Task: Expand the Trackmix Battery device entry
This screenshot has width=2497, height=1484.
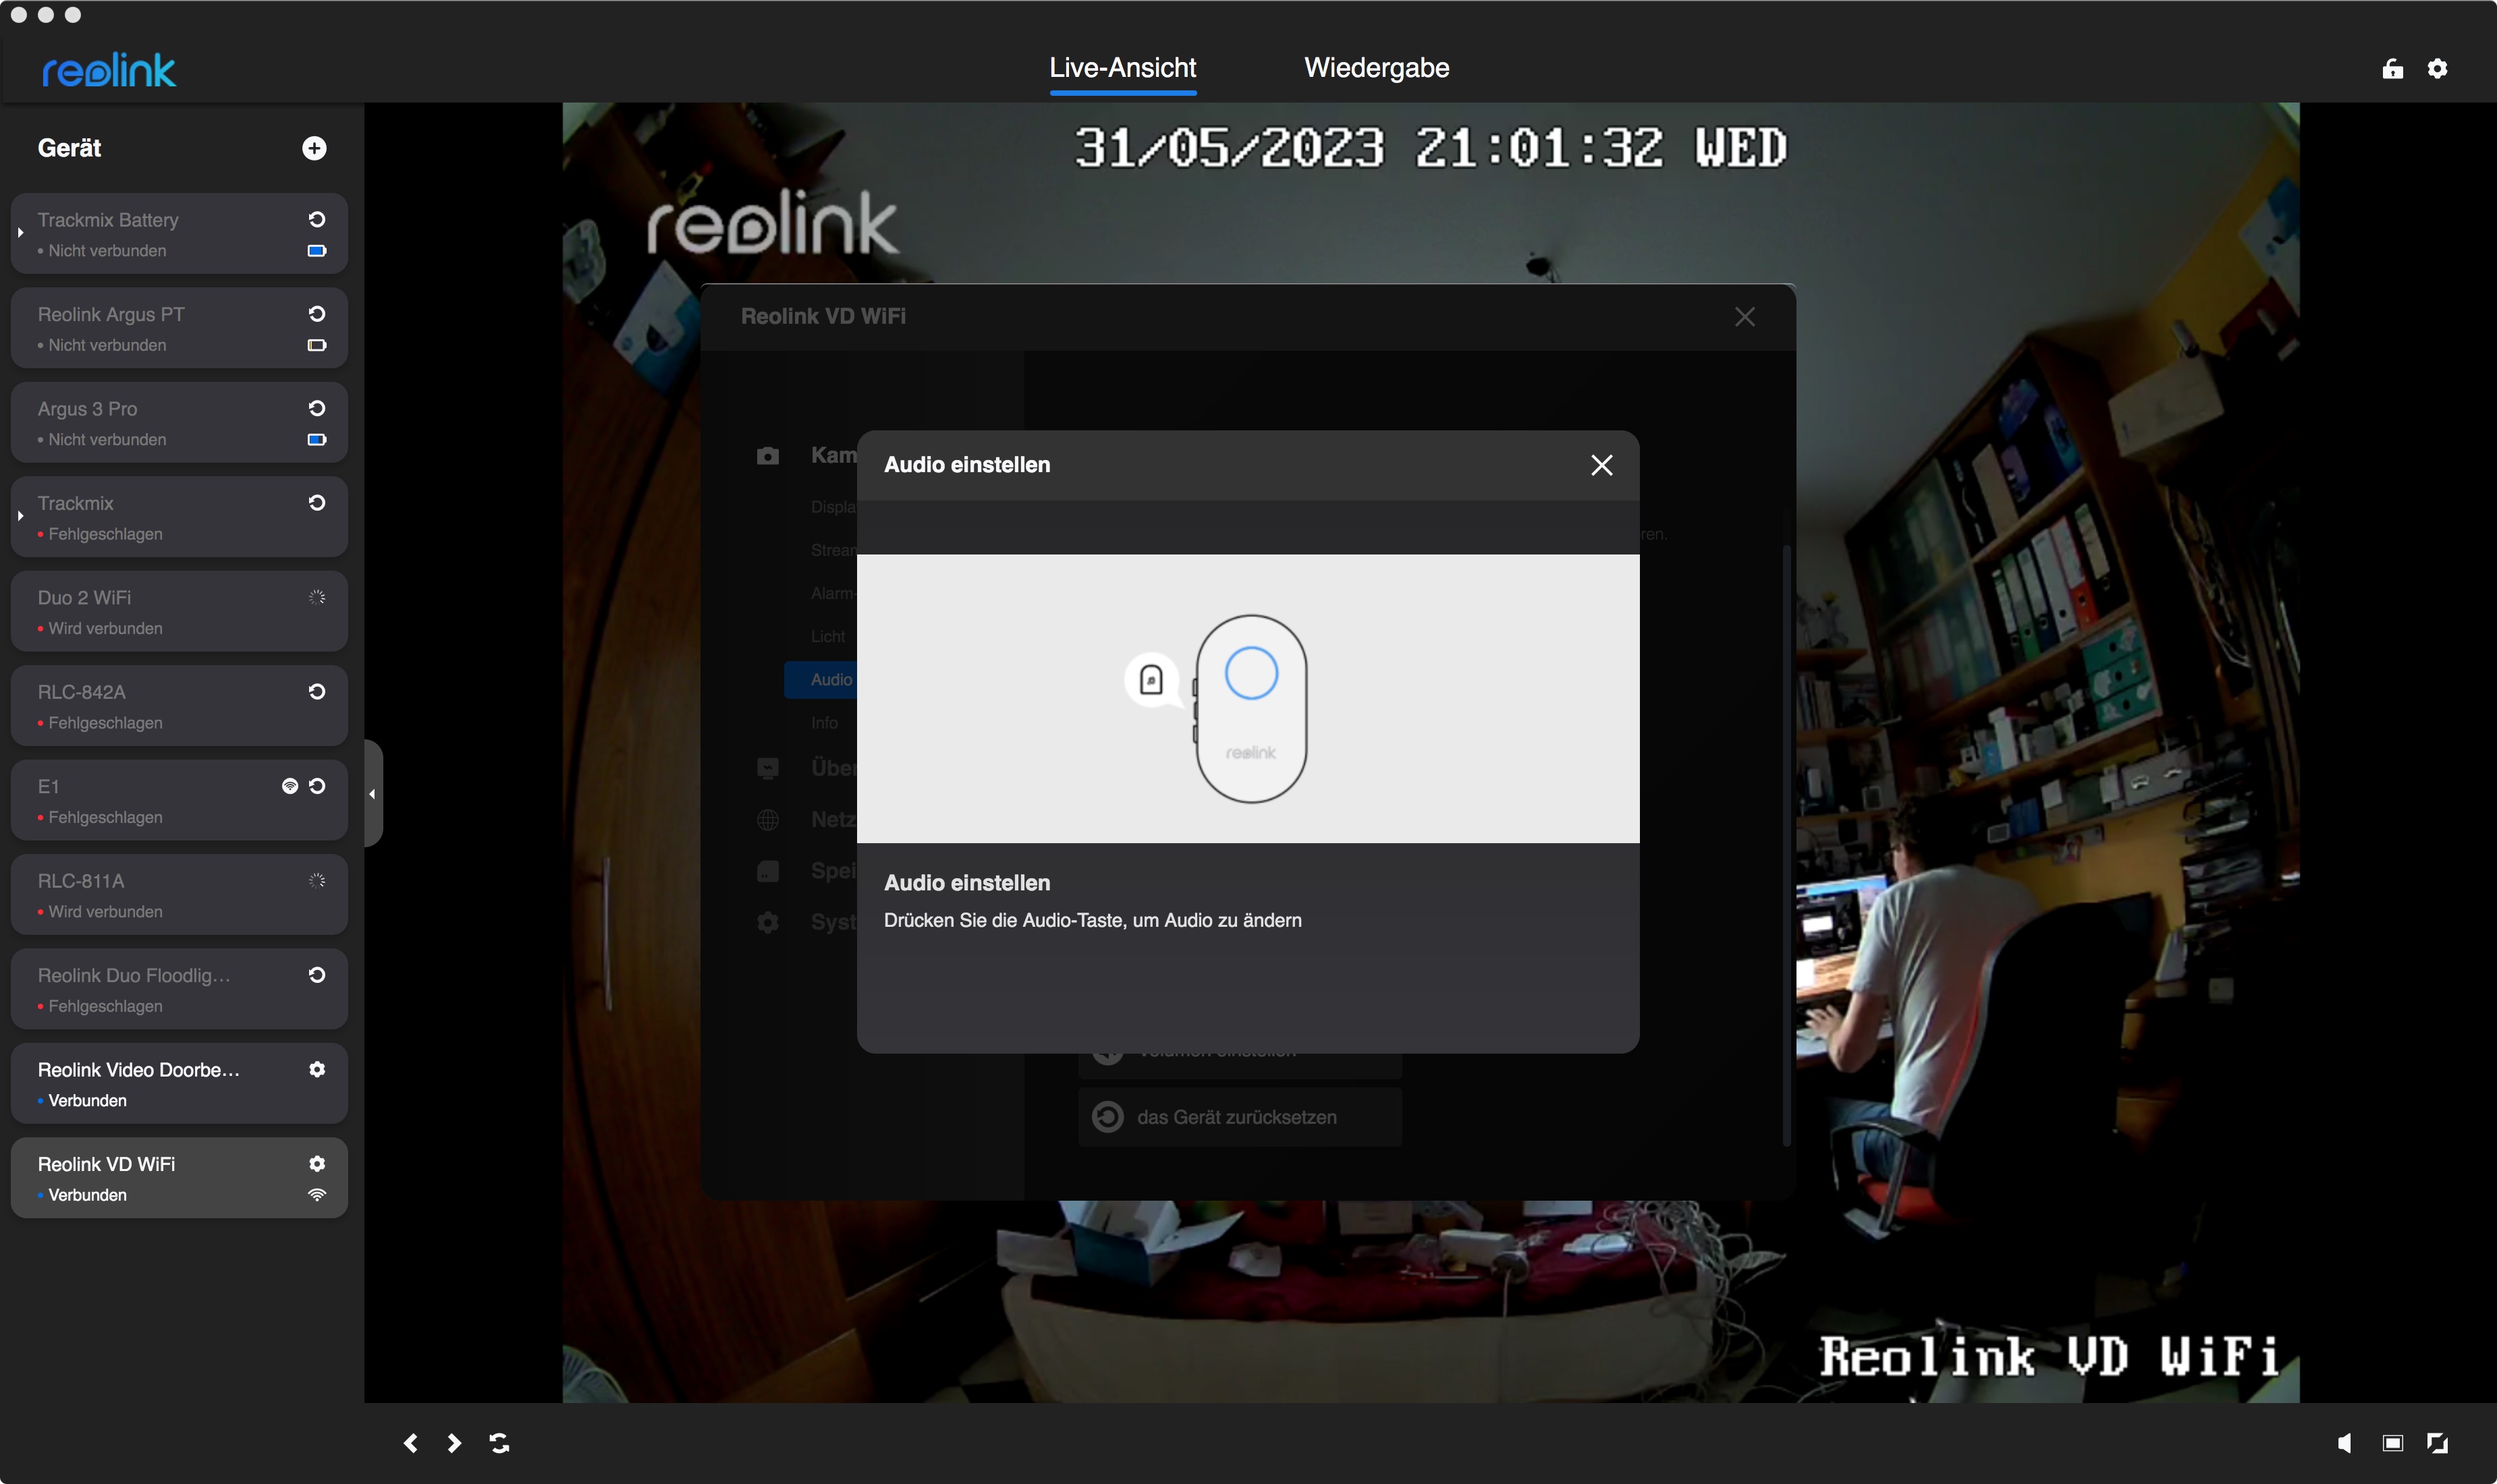Action: pyautogui.click(x=20, y=232)
